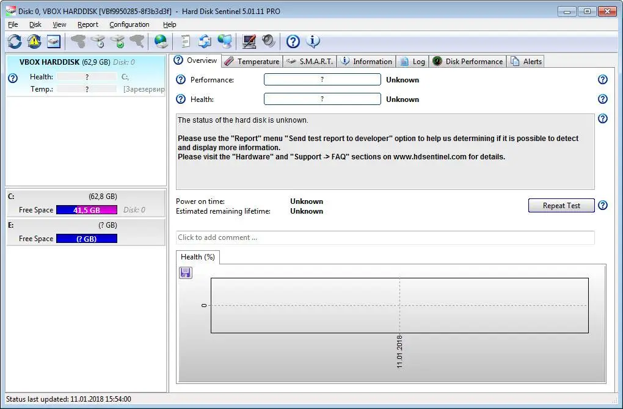Select the VBOX HARDDISK disk entry title
This screenshot has height=409, width=623.
(x=49, y=62)
